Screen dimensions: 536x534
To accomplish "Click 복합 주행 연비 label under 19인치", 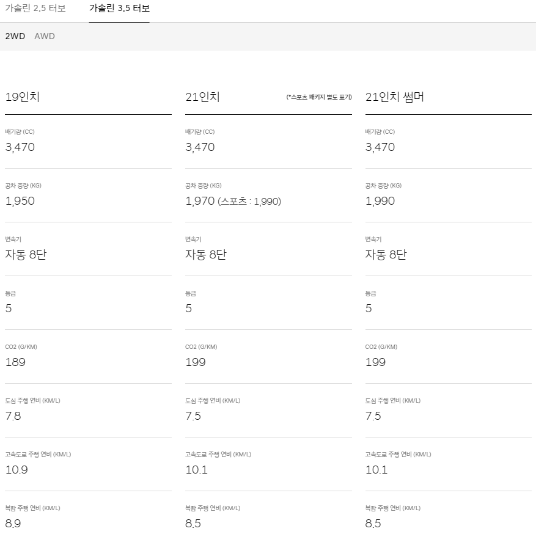I will 32,508.
